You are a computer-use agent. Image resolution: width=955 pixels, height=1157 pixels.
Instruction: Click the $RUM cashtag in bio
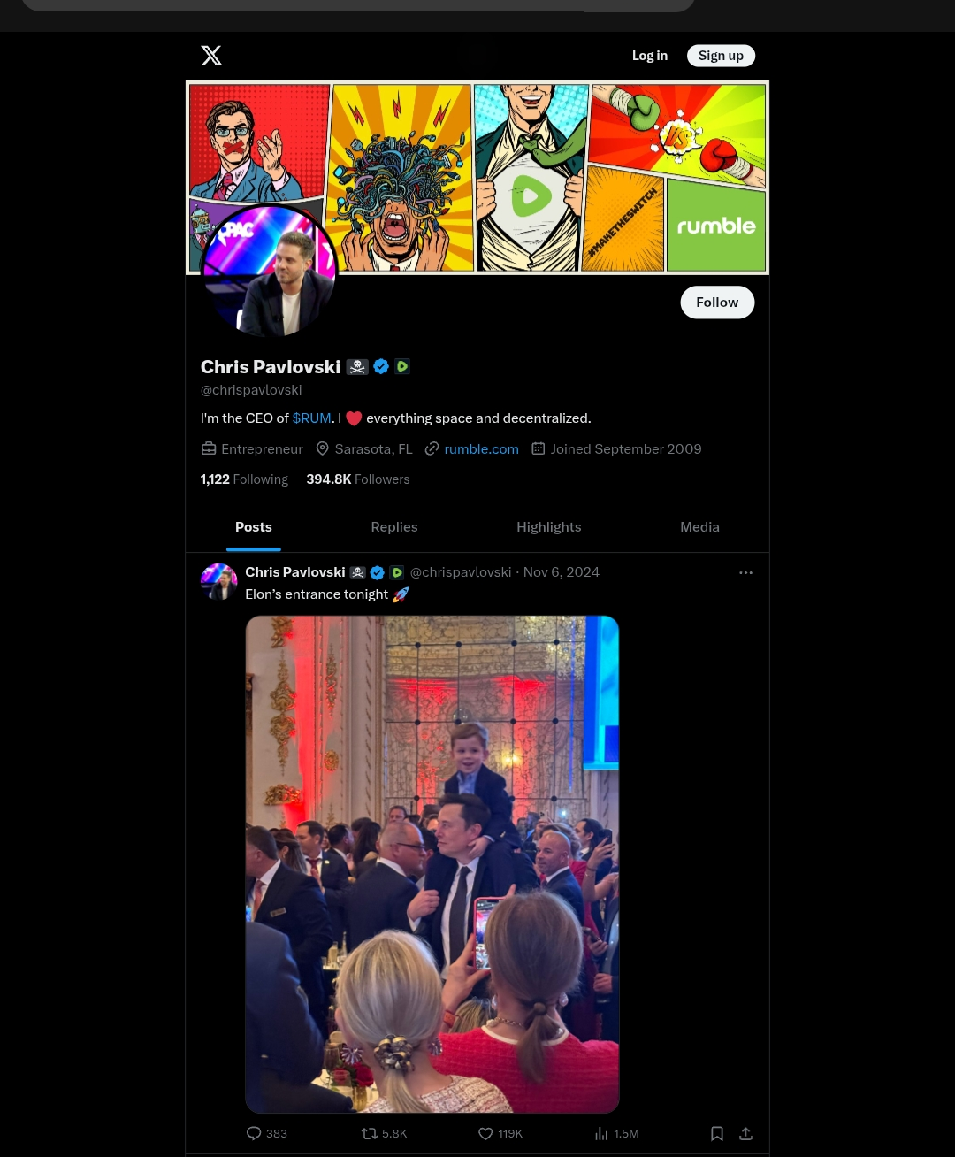(311, 418)
